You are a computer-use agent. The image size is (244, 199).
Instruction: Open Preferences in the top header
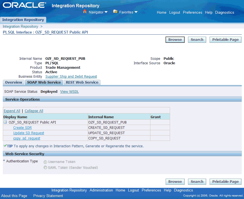point(192,12)
